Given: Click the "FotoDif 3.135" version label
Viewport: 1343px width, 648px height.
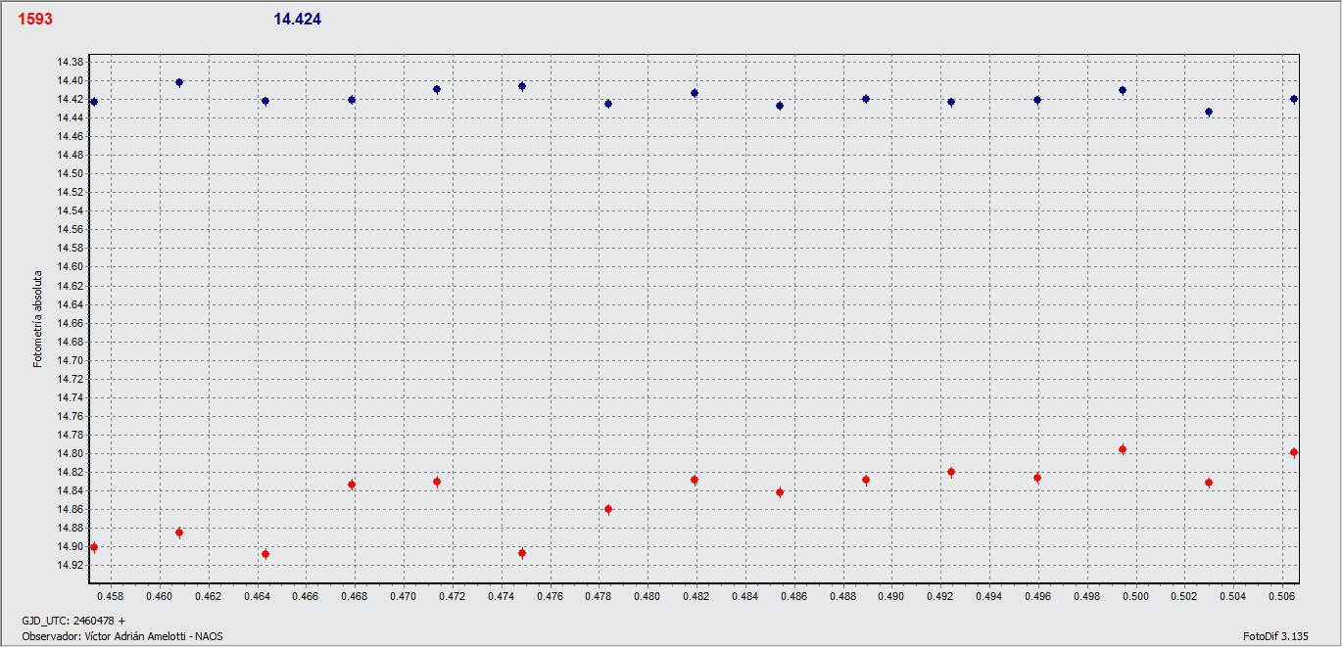Looking at the screenshot, I should click(1275, 636).
